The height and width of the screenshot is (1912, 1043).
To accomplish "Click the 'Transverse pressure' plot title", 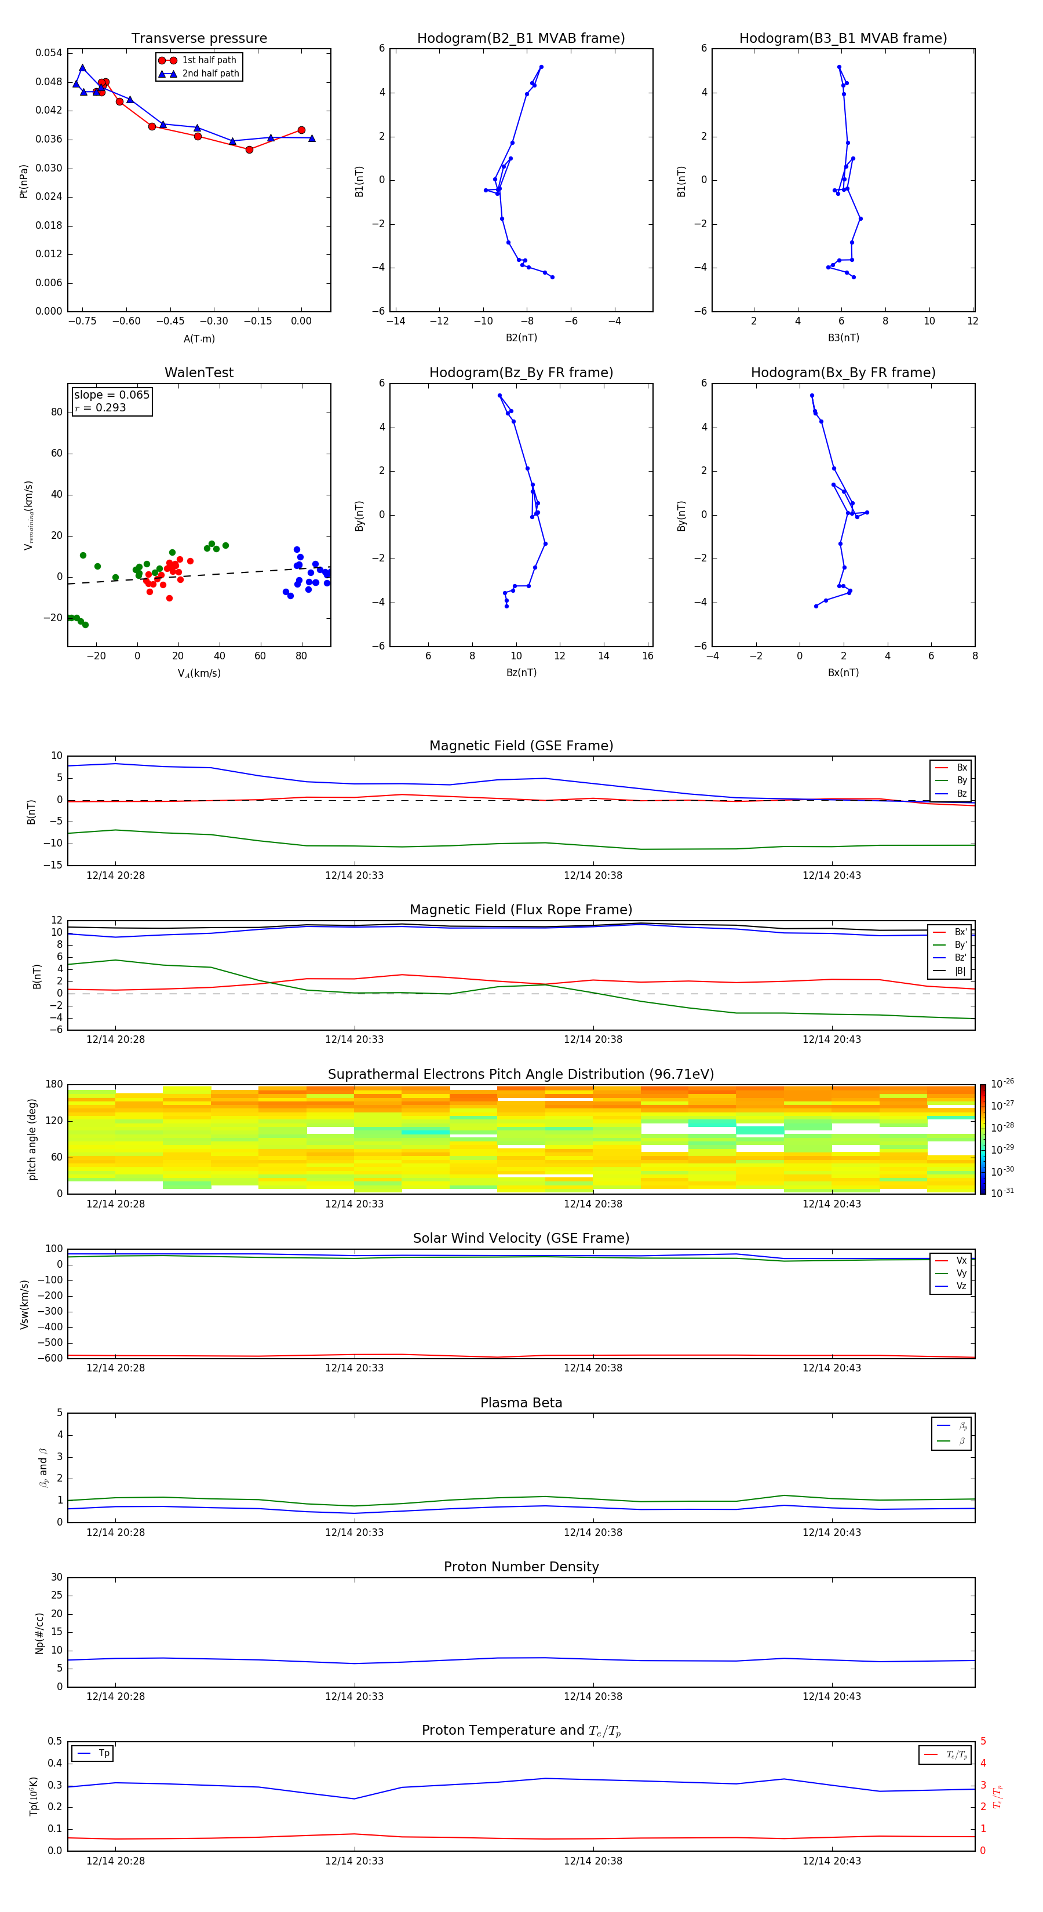I will click(199, 39).
